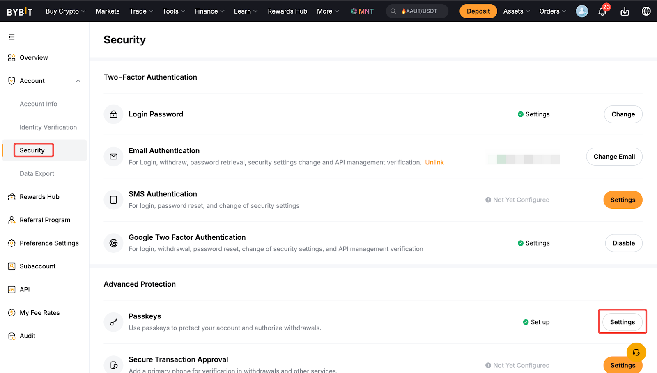The width and height of the screenshot is (657, 373).
Task: Collapse the Account sidebar section
Action: point(78,81)
